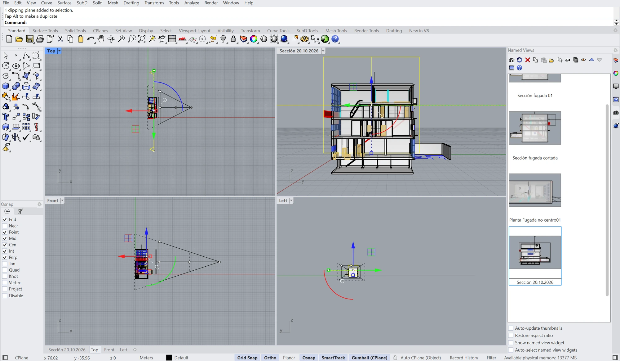Click the black Default layer color swatch
The width and height of the screenshot is (620, 361).
pos(169,358)
